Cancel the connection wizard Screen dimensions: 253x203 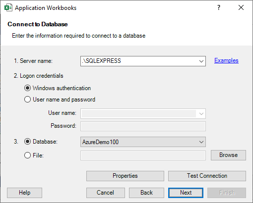[x=106, y=193]
